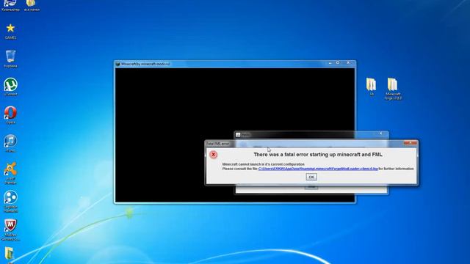This screenshot has width=470, height=264.
Task: Select the McAfee Security Scan shortcut
Action: (10, 230)
